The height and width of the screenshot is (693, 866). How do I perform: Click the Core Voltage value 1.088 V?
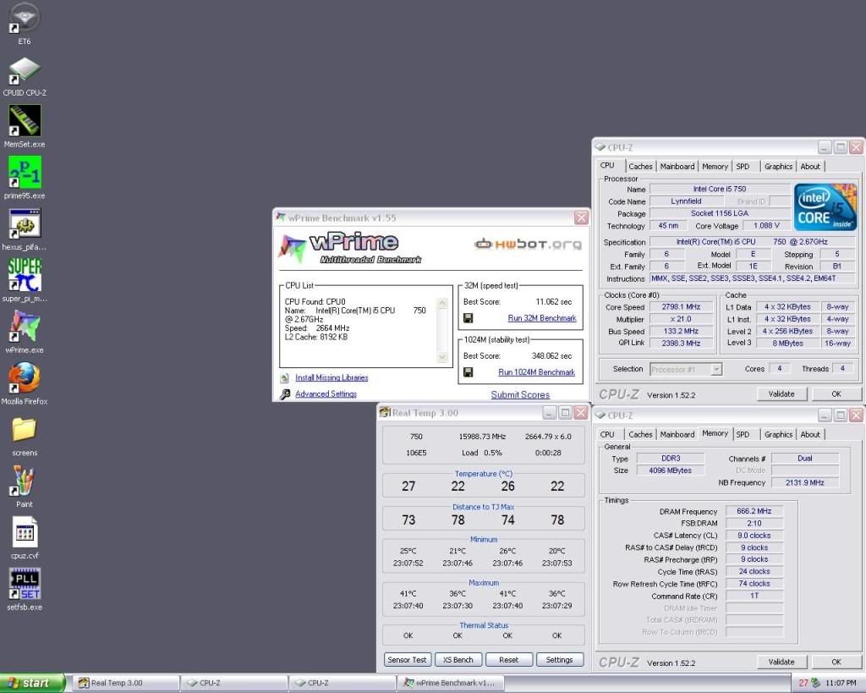coord(766,225)
